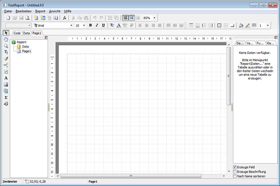Insert a picture object from the toolbar
Image resolution: width=280 pixels, height=186 pixels.
[x=6, y=85]
